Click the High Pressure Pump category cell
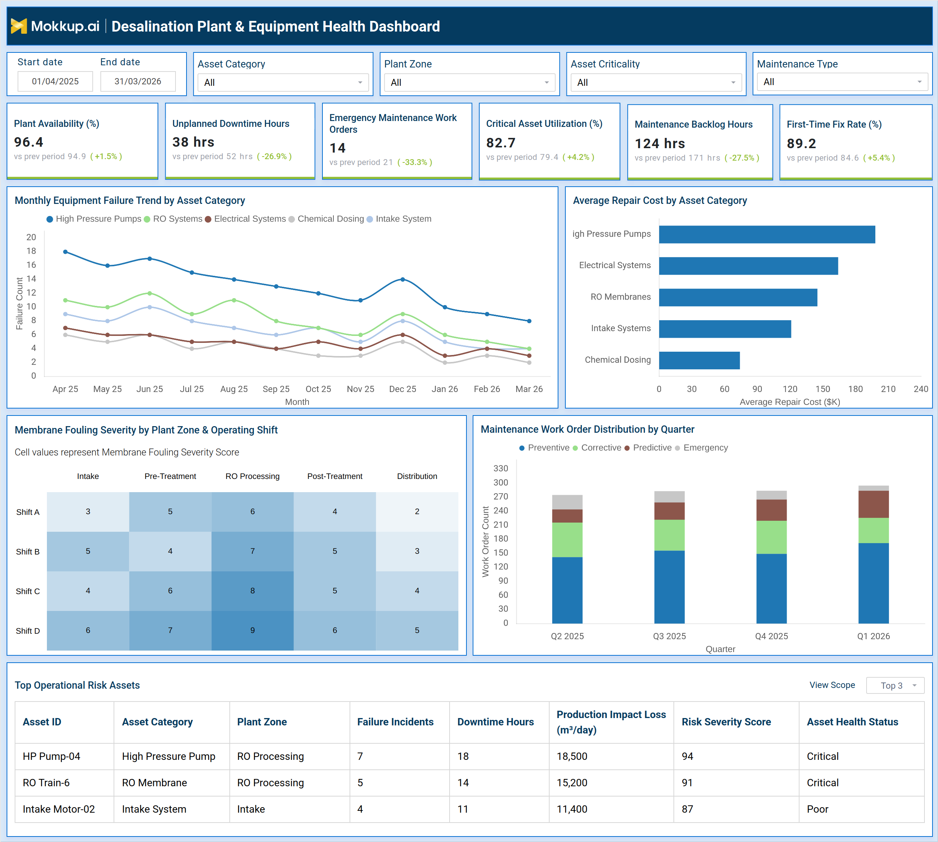The width and height of the screenshot is (938, 842). [x=171, y=757]
